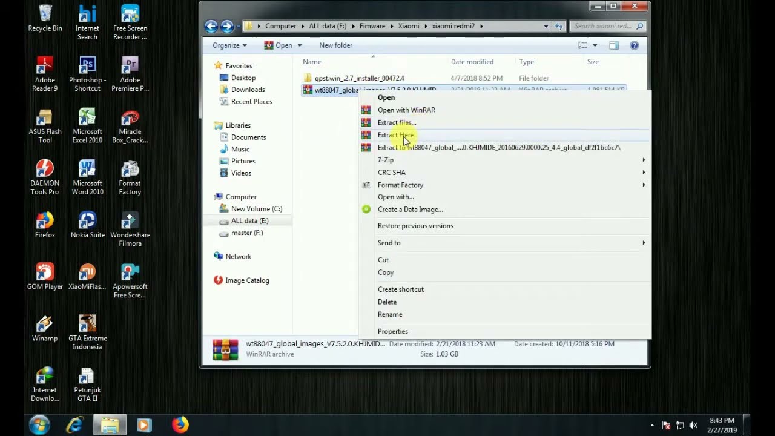Choose Extract files... menu entry

505,122
